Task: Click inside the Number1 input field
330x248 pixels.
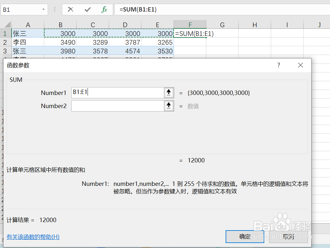Action: tap(118, 92)
